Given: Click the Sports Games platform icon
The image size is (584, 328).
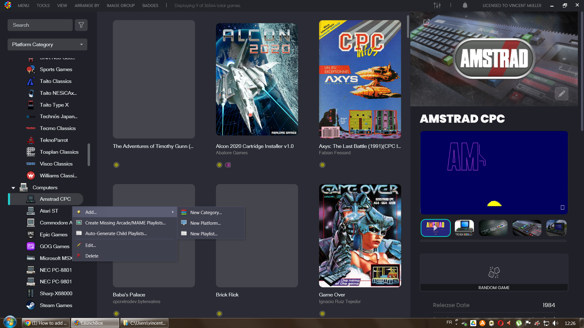Looking at the screenshot, I should [x=31, y=70].
